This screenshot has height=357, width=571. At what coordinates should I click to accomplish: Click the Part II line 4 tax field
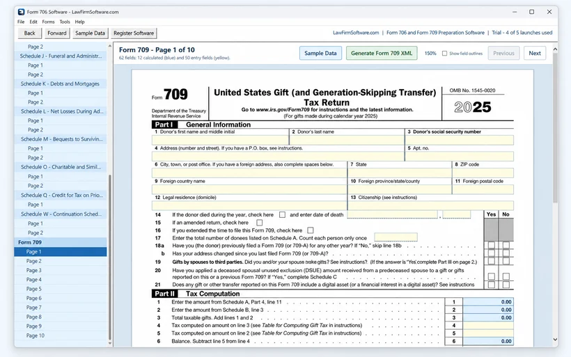pos(488,326)
